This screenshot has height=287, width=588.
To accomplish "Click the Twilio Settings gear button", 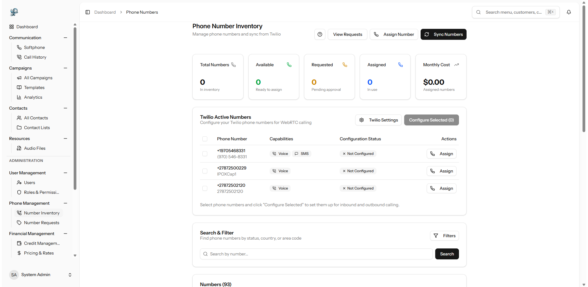I will tap(378, 120).
